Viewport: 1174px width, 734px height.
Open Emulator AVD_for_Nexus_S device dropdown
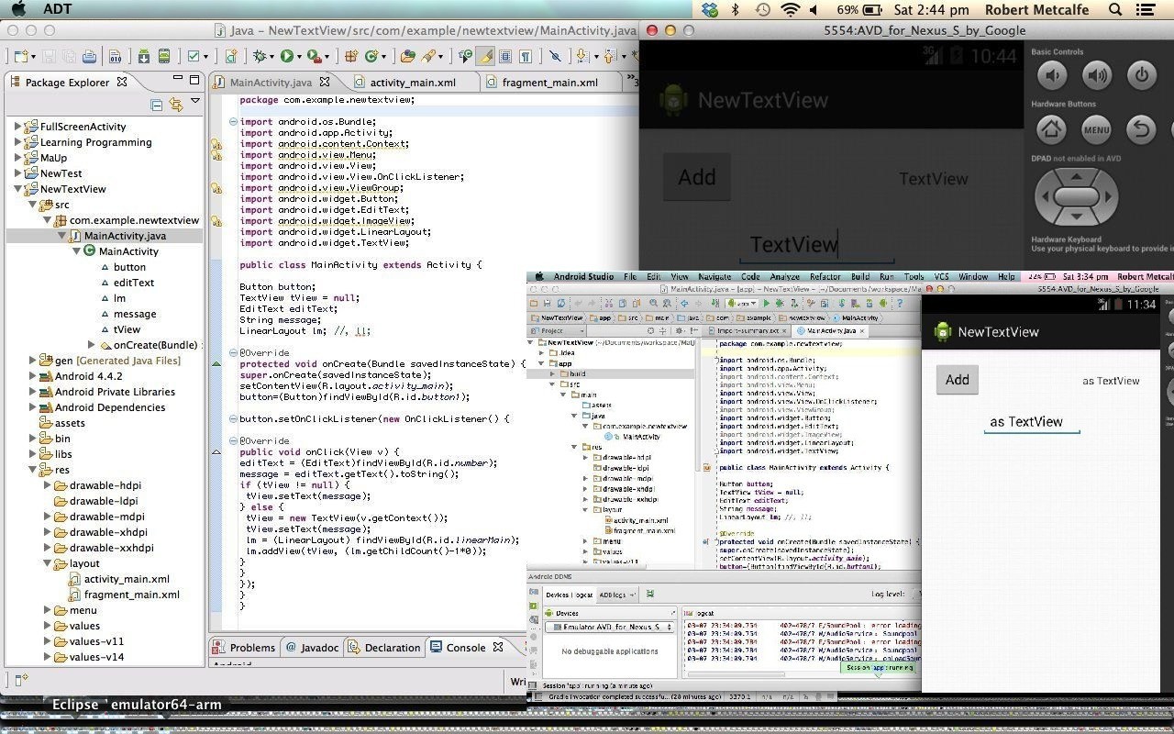coord(609,627)
